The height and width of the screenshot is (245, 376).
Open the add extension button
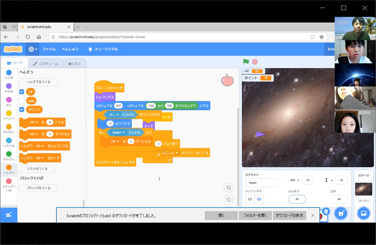(9, 215)
